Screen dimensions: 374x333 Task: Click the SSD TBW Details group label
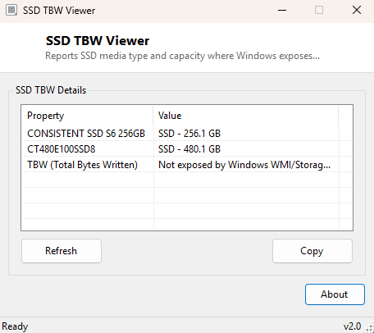51,90
